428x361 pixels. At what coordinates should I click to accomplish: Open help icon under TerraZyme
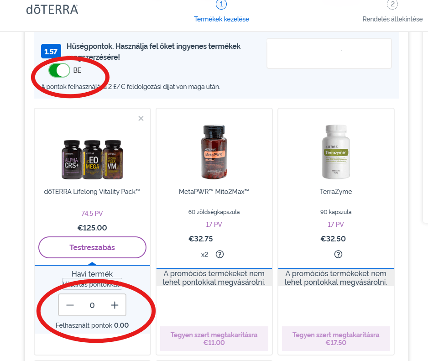pos(338,254)
